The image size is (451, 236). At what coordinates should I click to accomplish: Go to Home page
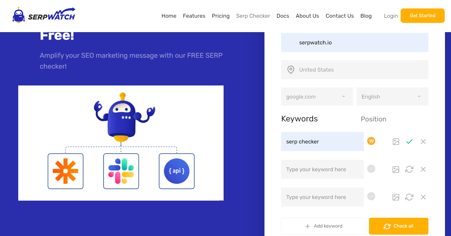point(169,16)
